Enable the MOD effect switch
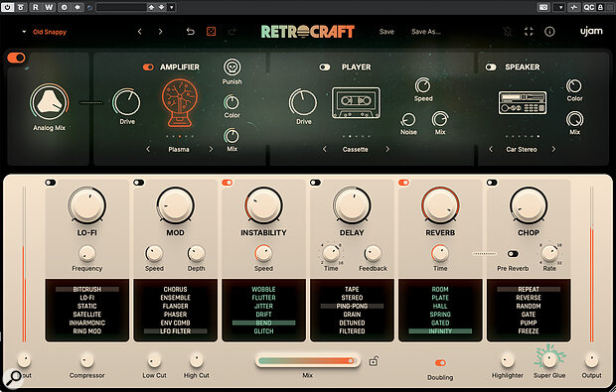 tap(139, 183)
